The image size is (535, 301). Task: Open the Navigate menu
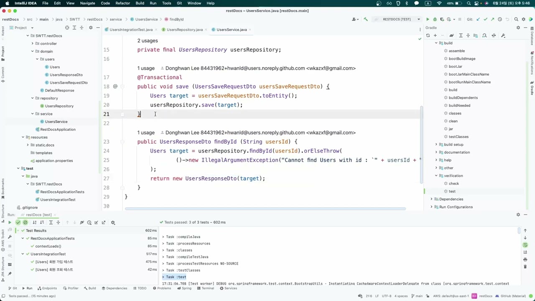(x=87, y=3)
